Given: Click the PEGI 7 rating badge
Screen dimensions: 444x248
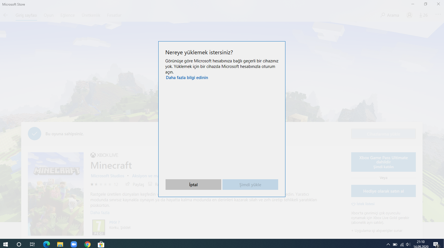Looking at the screenshot, I should (99, 227).
